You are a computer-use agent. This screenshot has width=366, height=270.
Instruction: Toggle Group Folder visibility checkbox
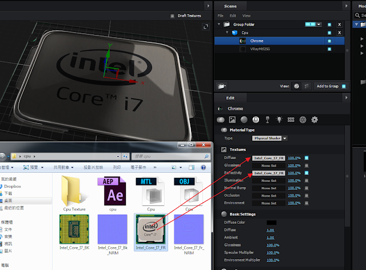pos(329,25)
